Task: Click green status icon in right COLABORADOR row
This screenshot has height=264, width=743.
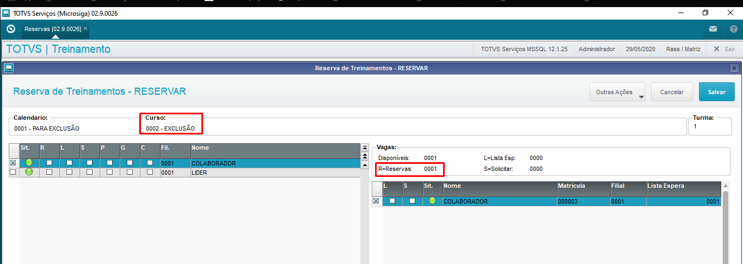Action: pos(433,201)
